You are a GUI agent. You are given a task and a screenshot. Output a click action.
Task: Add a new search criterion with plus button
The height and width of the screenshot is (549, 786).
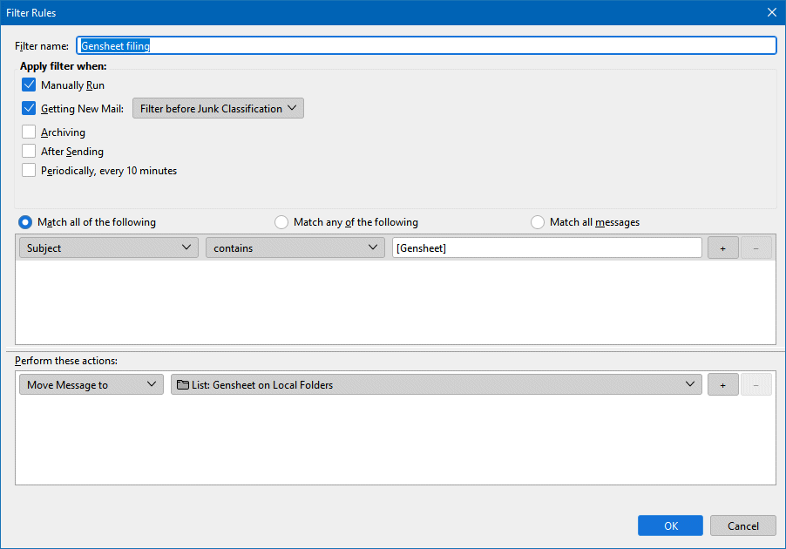(x=723, y=247)
